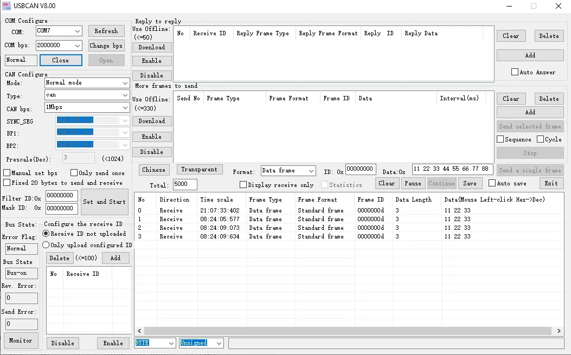Select Only upload configured ID radio button

[x=46, y=245]
